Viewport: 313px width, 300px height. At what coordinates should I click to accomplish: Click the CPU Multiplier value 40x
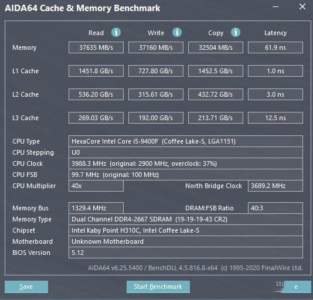pos(96,186)
